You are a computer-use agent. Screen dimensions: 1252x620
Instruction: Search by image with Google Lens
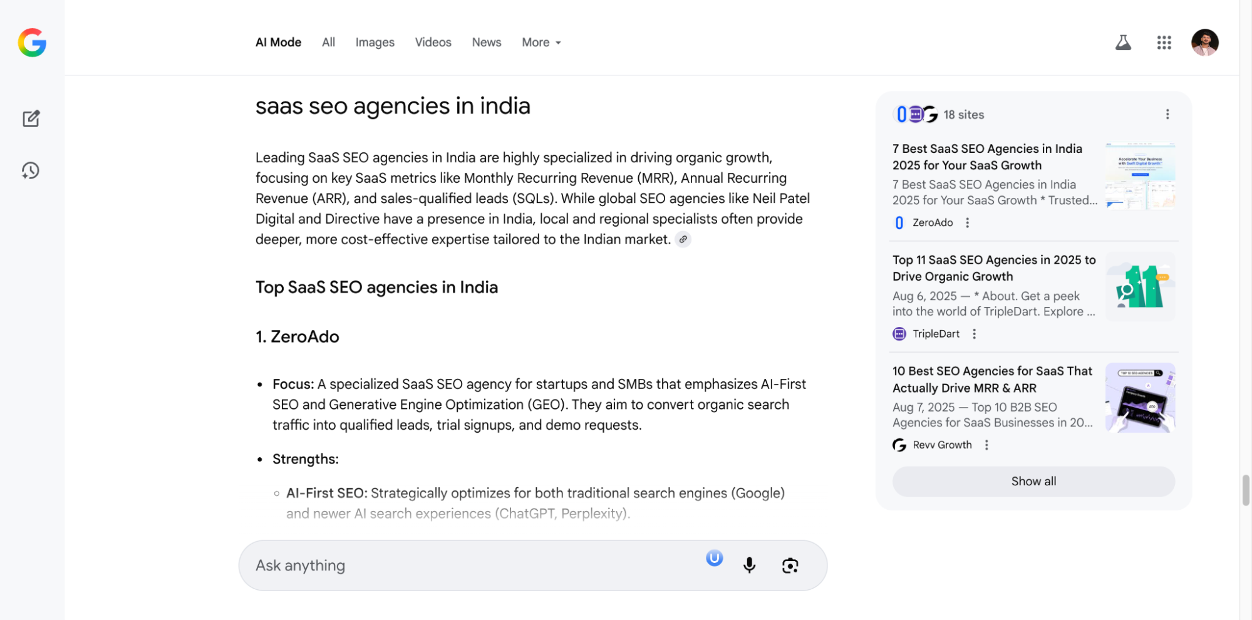790,565
